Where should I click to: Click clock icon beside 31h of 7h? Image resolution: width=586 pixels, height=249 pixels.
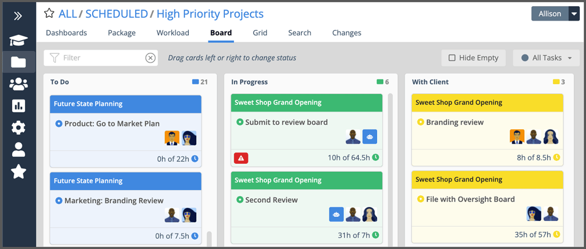(375, 235)
